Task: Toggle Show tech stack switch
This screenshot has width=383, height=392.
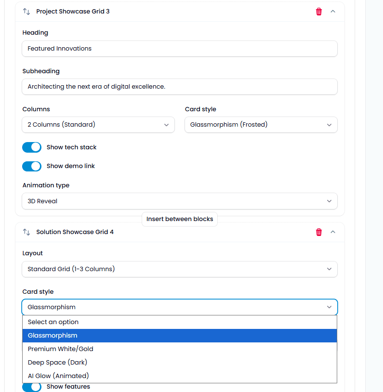Action: (x=32, y=147)
